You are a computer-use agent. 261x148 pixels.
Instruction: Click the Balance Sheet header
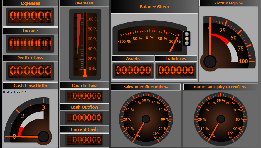[x=154, y=7]
